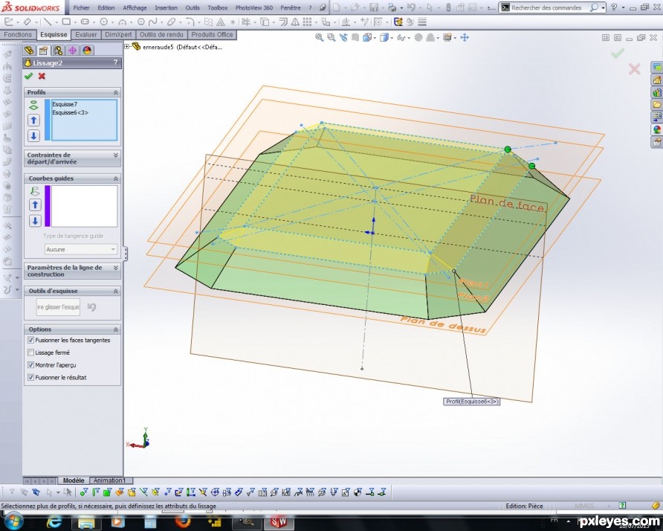Image resolution: width=663 pixels, height=531 pixels.
Task: Click the Zoom to Area view icon
Action: coord(331,38)
